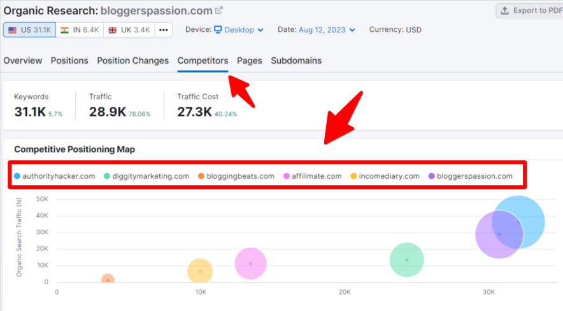Click the Keywords 31.1K value
This screenshot has width=563, height=311.
point(30,112)
